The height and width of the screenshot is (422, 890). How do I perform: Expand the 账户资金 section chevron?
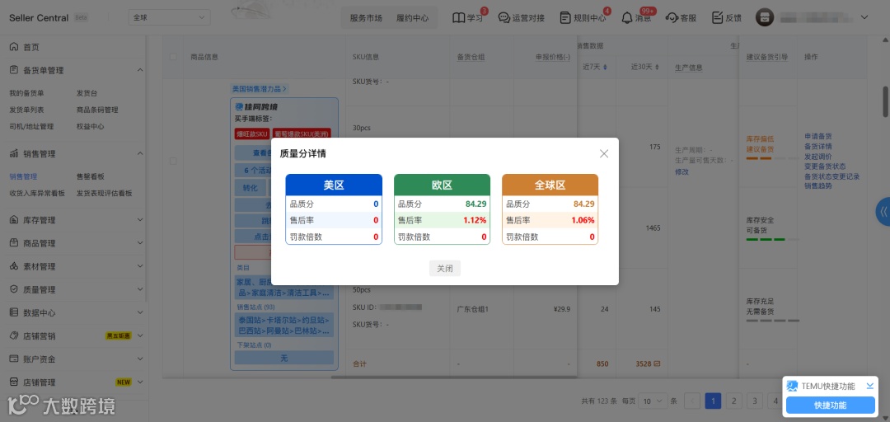(x=140, y=359)
